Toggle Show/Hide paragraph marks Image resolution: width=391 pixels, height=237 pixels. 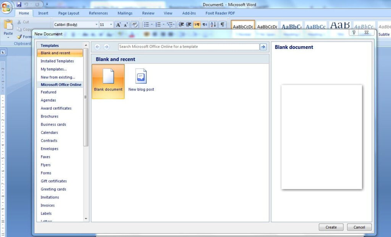pyautogui.click(x=222, y=24)
